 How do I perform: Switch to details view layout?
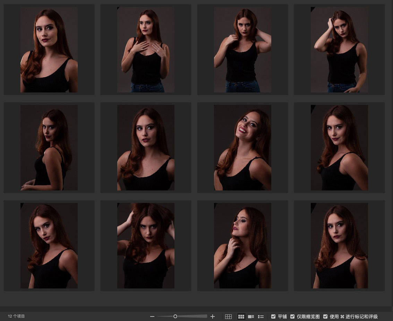251,316
